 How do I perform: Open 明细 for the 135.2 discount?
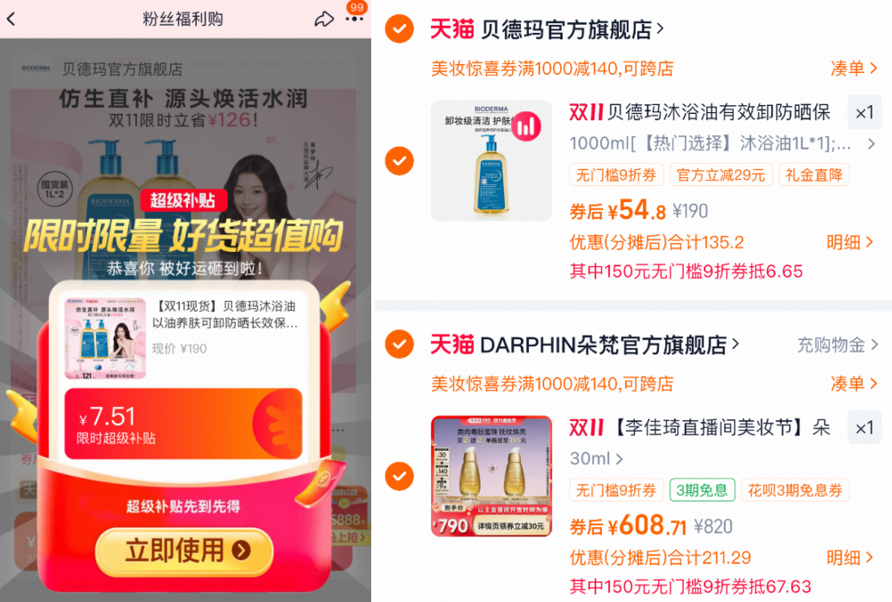pyautogui.click(x=850, y=242)
